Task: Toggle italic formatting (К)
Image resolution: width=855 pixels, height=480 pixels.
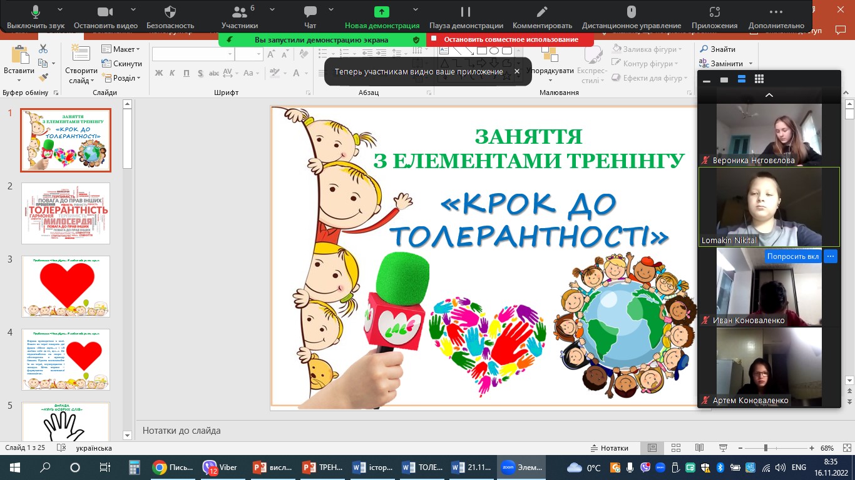Action: pos(173,73)
